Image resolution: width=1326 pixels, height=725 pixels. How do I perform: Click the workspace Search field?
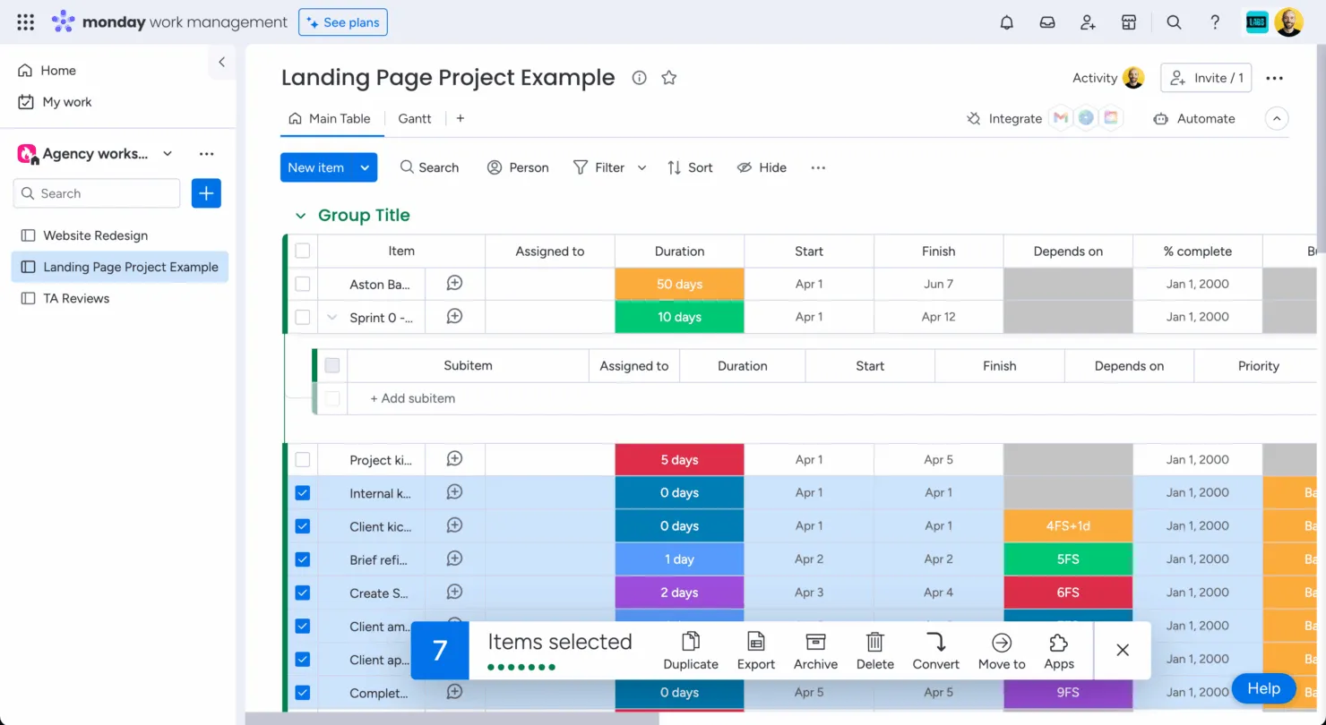tap(96, 193)
